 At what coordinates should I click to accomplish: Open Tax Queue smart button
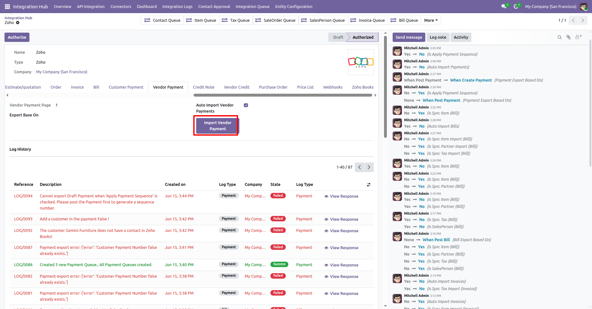(236, 20)
